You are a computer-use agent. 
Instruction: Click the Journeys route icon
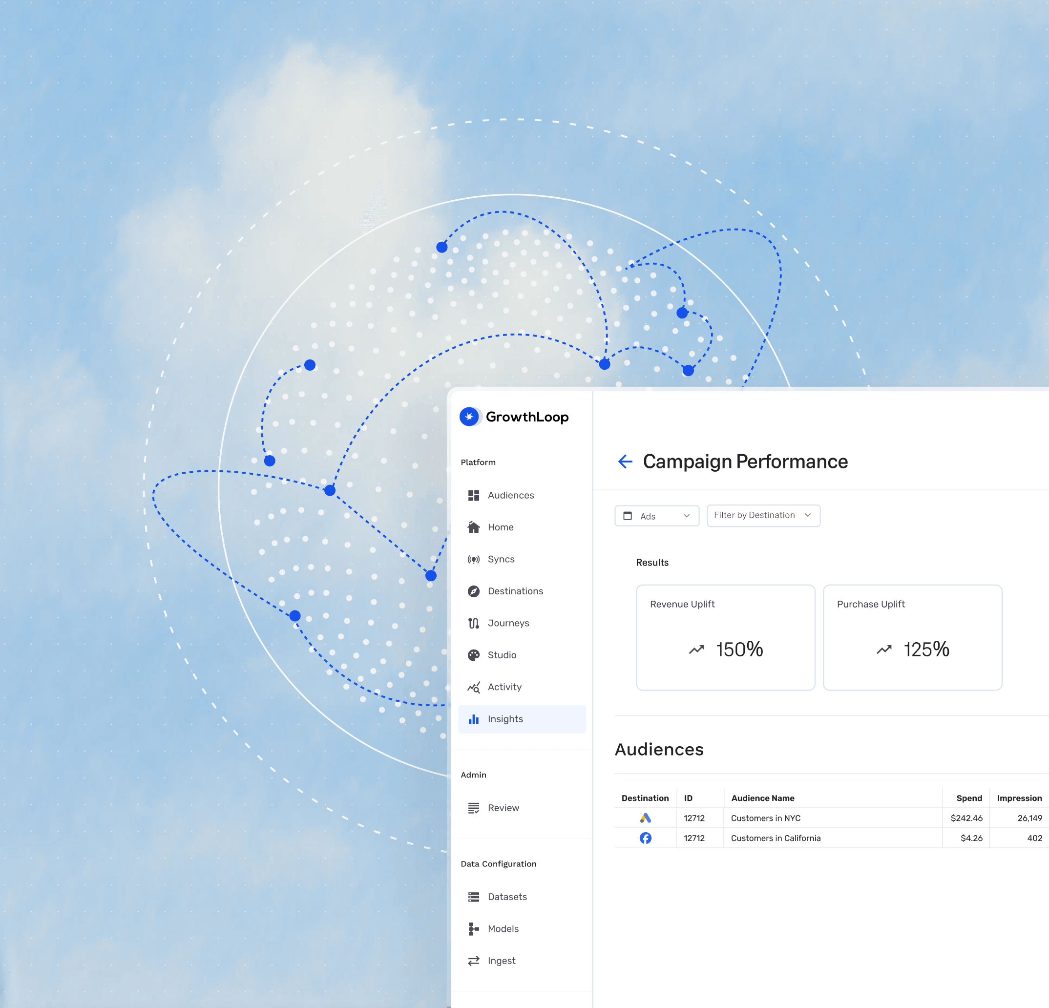click(x=473, y=623)
